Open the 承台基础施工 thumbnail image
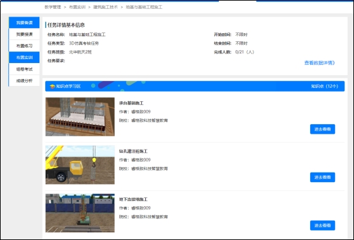The height and width of the screenshot is (240, 354). click(x=80, y=116)
